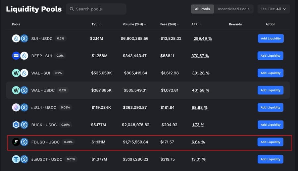
Task: Click the Liquidity Pools heading
Action: click(x=34, y=9)
